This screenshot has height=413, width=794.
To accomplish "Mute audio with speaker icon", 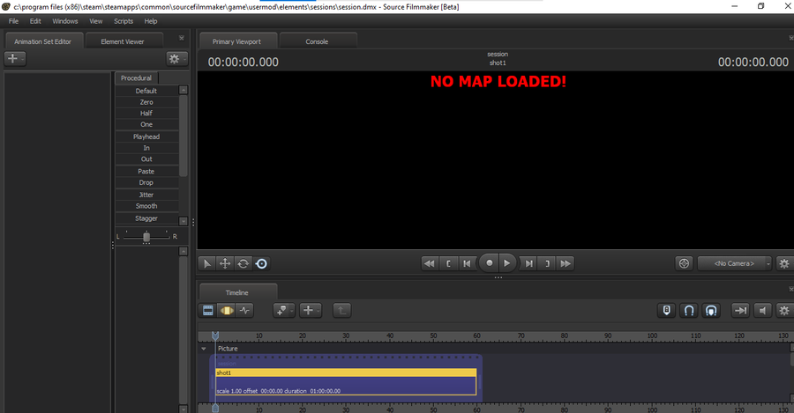I will pos(762,310).
